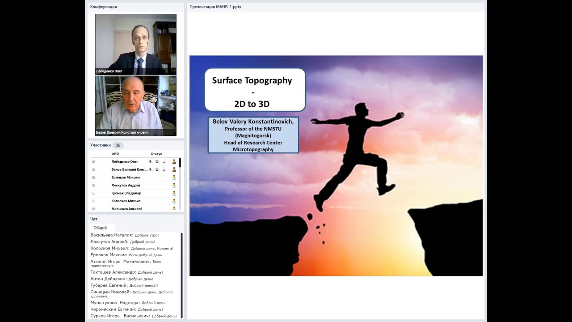
Task: Open row menu handle for Ермаков Максим
Action: pos(93,178)
